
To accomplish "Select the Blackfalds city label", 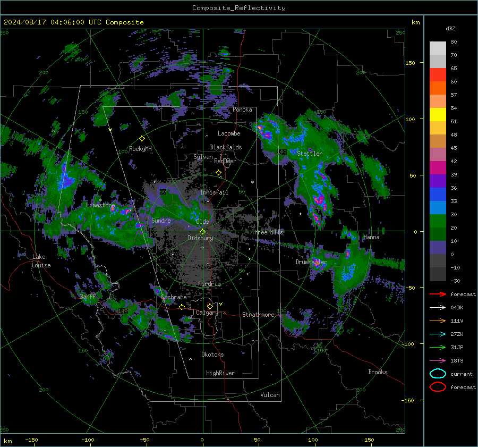I will coord(226,147).
